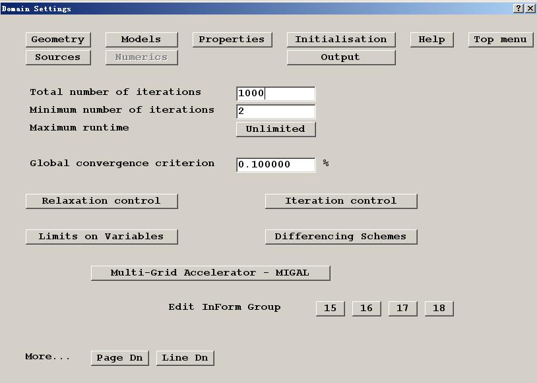Open the Sources panel
This screenshot has width=537, height=383.
click(58, 57)
